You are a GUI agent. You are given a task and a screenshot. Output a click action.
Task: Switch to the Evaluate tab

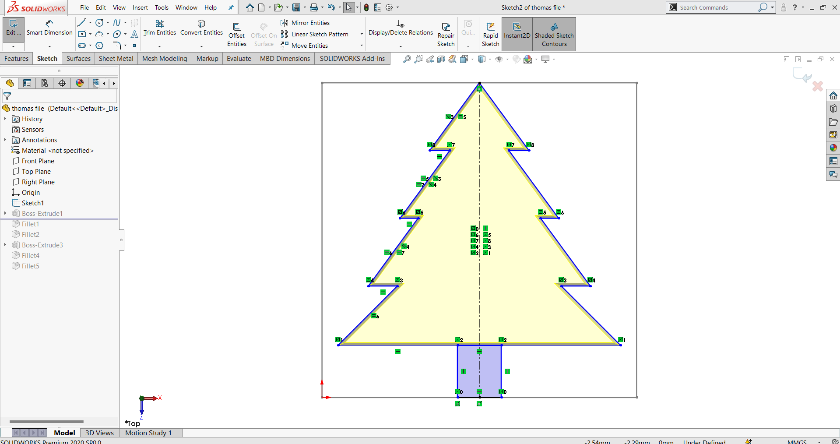(239, 59)
